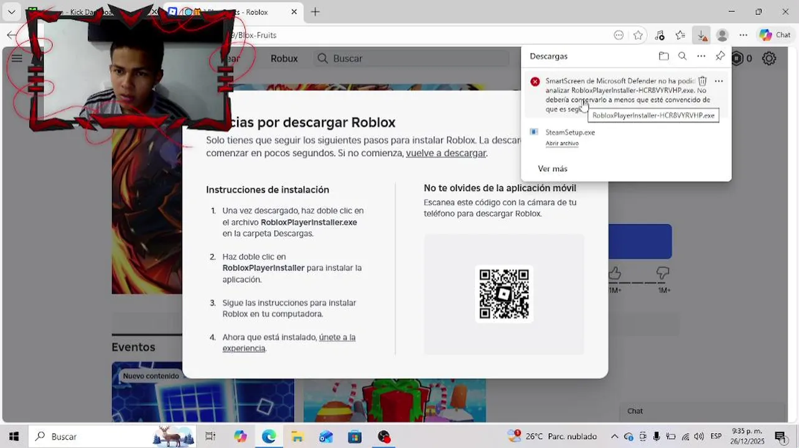Click the blue play button

[x=640, y=241]
